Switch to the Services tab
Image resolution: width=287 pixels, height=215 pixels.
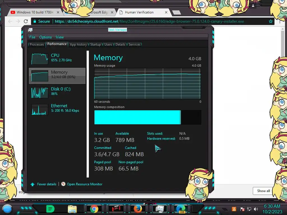tap(134, 45)
